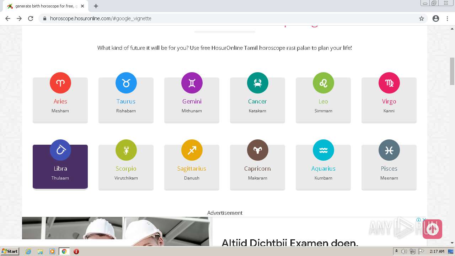
Task: Close the generate birth horoscope tab
Action: [82, 6]
